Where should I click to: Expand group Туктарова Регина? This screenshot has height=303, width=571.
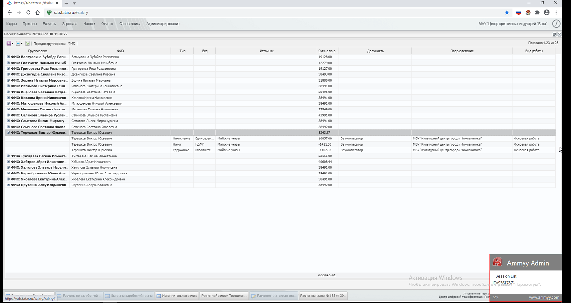[x=9, y=156]
